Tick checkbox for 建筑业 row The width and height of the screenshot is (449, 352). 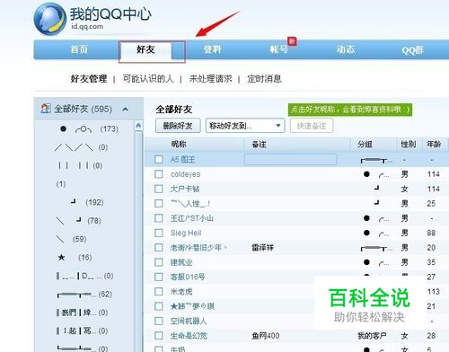pos(159,262)
